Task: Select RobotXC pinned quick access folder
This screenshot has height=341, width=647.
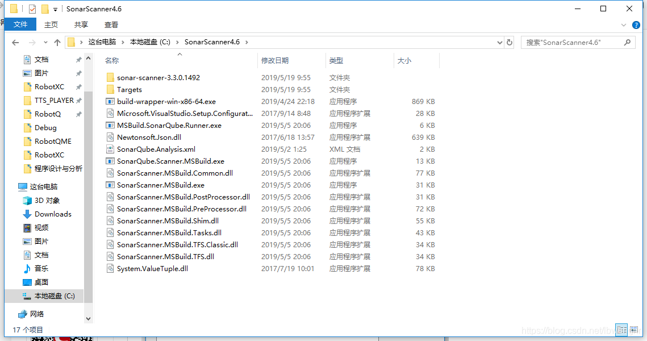Action: 49,87
